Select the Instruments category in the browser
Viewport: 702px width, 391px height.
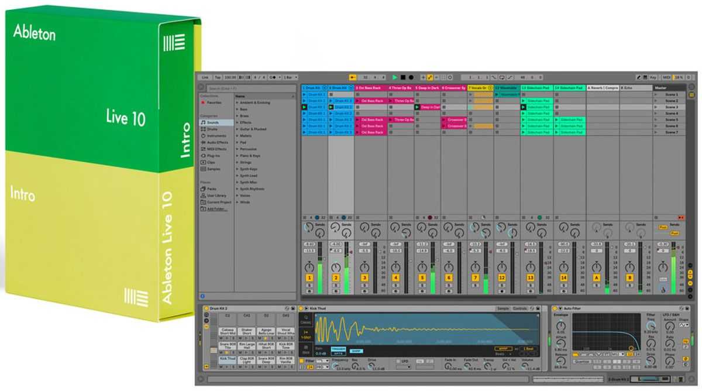click(216, 136)
